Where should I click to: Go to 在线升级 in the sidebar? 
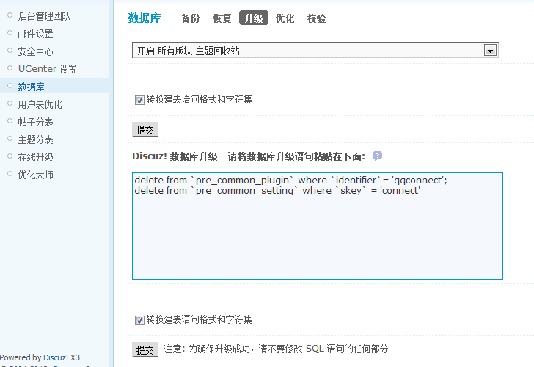(35, 157)
